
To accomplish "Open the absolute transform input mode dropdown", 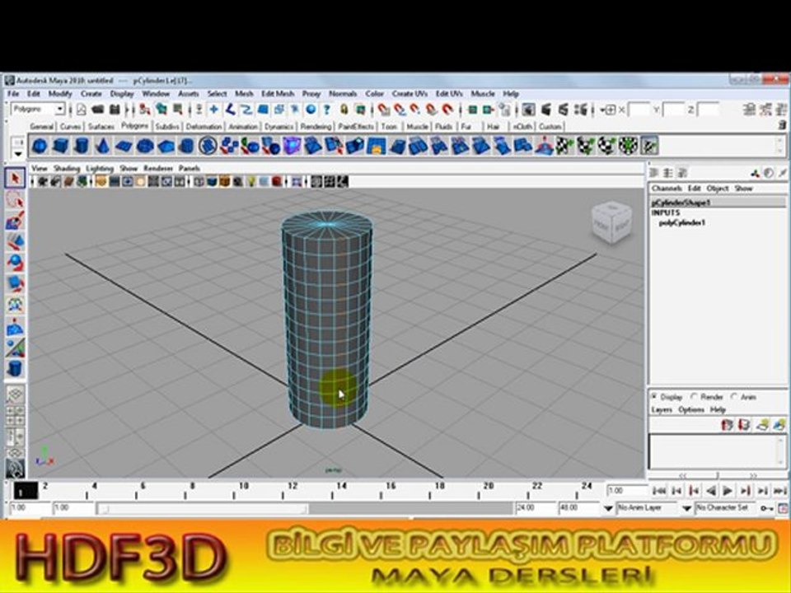I will [608, 110].
